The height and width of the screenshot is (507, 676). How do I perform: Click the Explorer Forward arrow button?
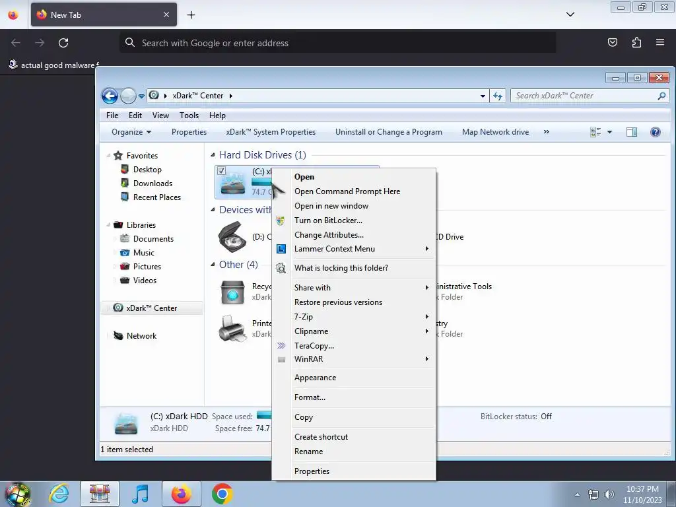pos(128,96)
